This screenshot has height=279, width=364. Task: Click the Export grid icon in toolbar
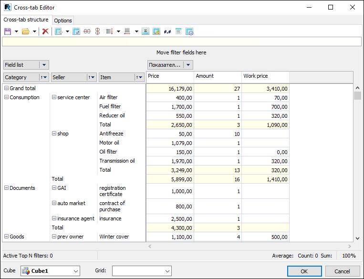[x=59, y=31]
